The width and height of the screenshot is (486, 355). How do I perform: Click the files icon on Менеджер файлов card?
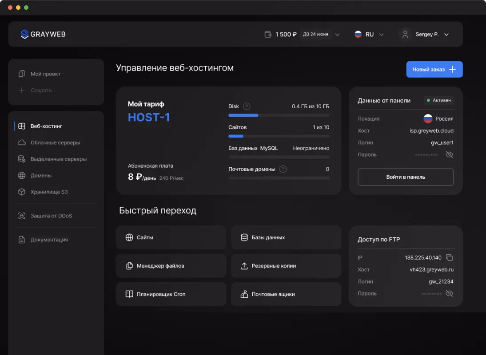(129, 266)
